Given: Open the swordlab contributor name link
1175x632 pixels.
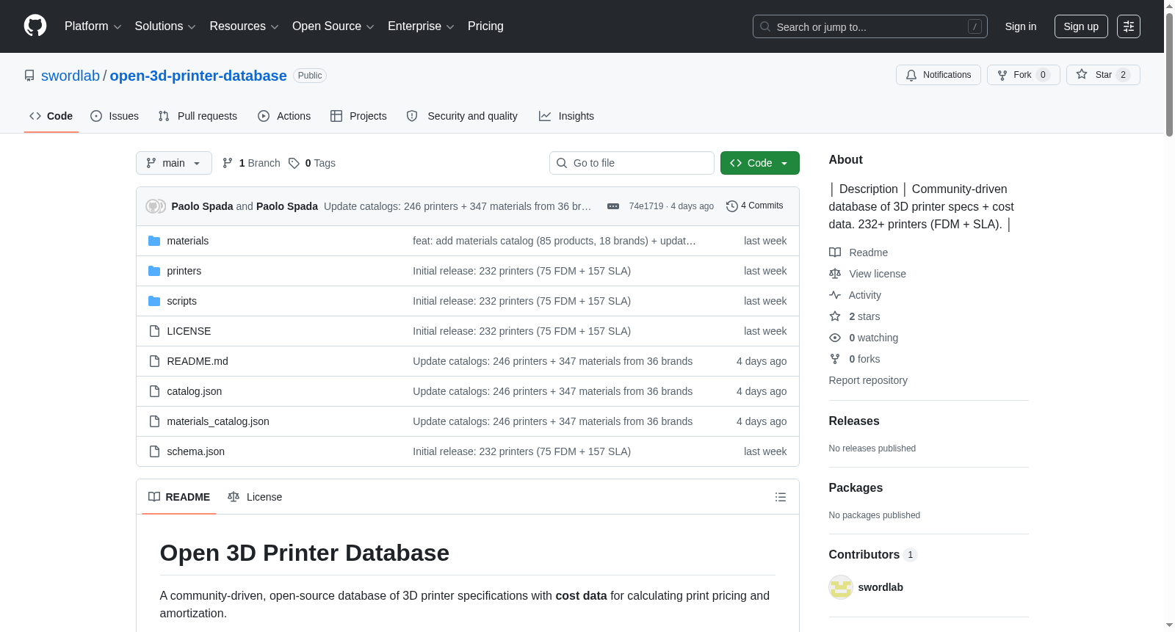Looking at the screenshot, I should pos(881,587).
